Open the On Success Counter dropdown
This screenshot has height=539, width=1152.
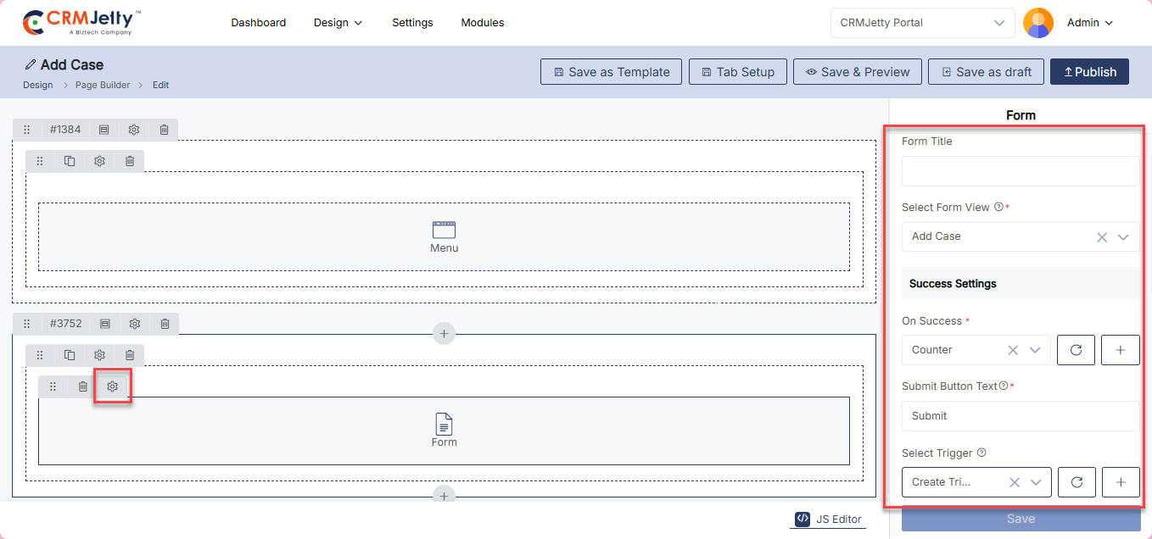pos(1035,350)
